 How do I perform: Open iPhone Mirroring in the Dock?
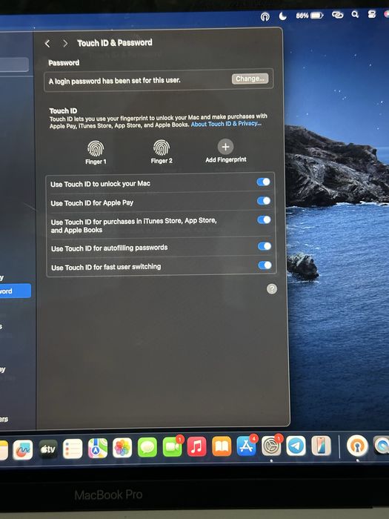point(321,446)
